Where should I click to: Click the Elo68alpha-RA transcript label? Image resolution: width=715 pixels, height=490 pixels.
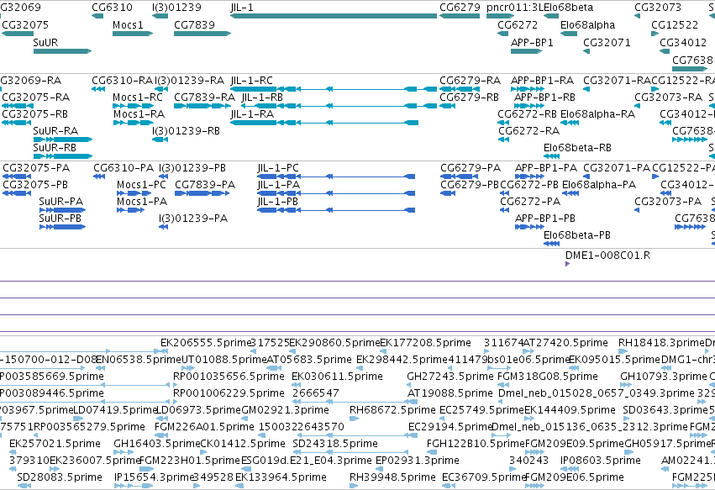click(598, 114)
